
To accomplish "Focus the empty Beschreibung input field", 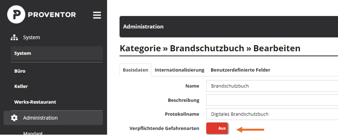I will coord(271,100).
